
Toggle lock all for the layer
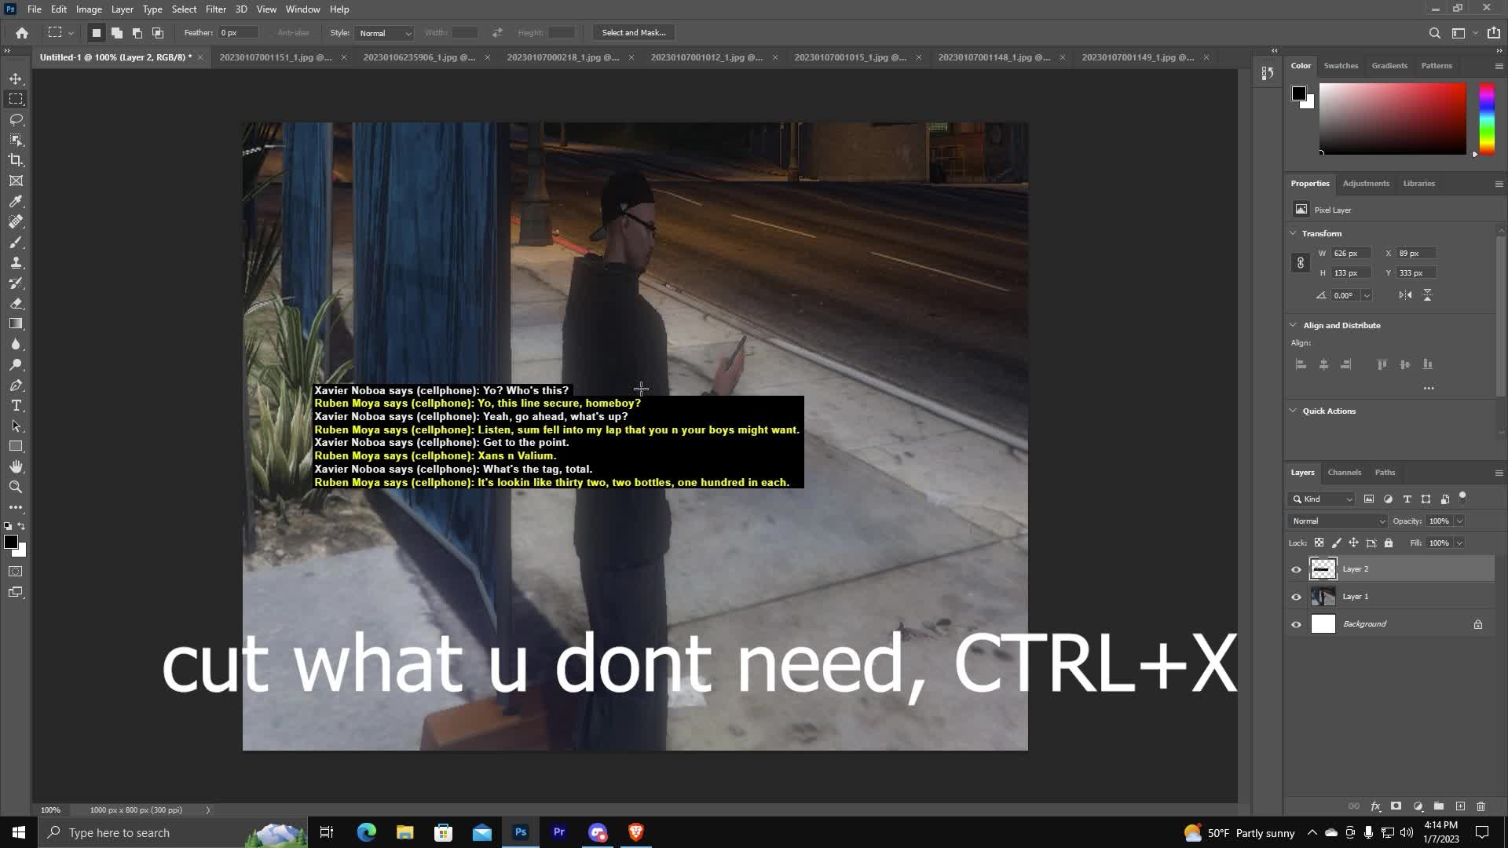(x=1388, y=543)
